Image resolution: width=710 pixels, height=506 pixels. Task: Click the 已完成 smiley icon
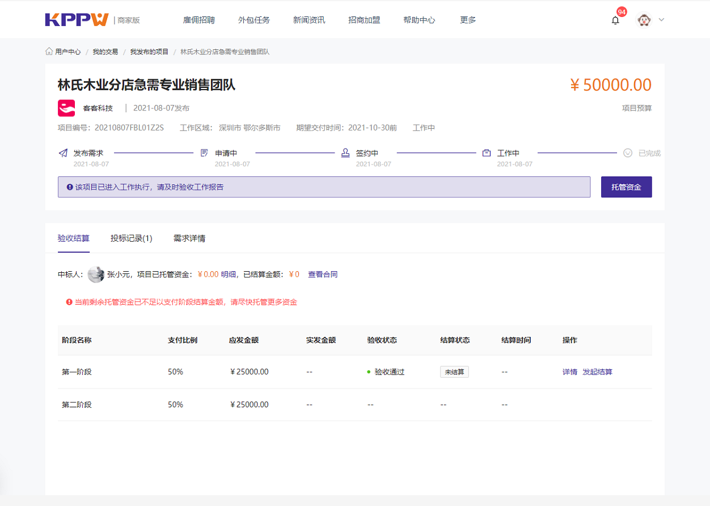628,153
